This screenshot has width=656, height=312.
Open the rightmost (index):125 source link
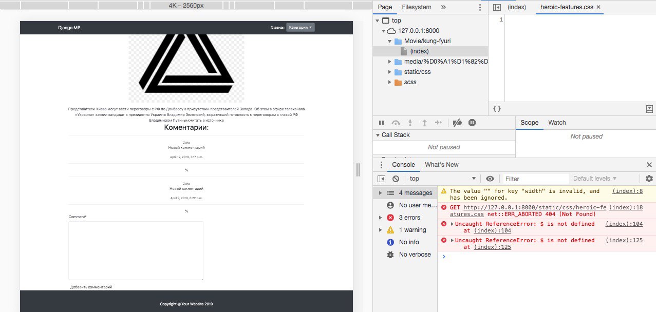[x=624, y=240]
